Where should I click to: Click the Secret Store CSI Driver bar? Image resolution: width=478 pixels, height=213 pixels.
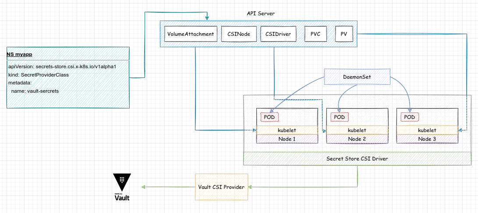tap(357, 158)
